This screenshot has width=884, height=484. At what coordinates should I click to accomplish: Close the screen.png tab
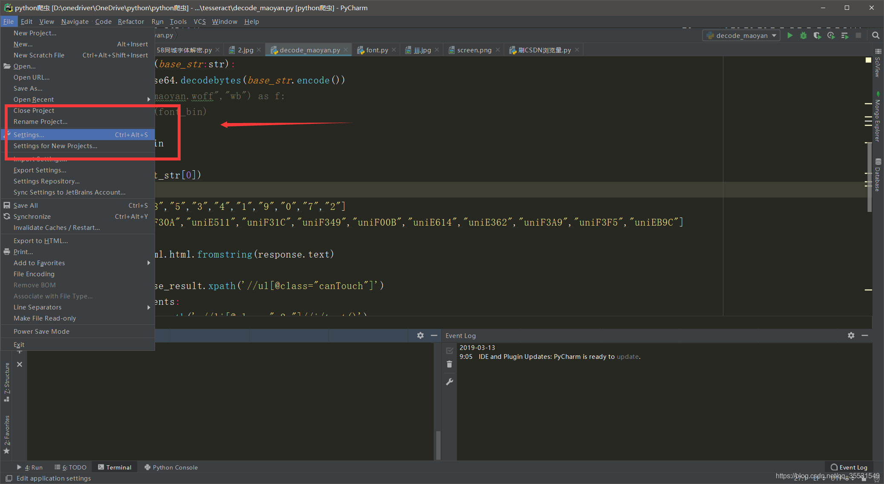point(498,50)
